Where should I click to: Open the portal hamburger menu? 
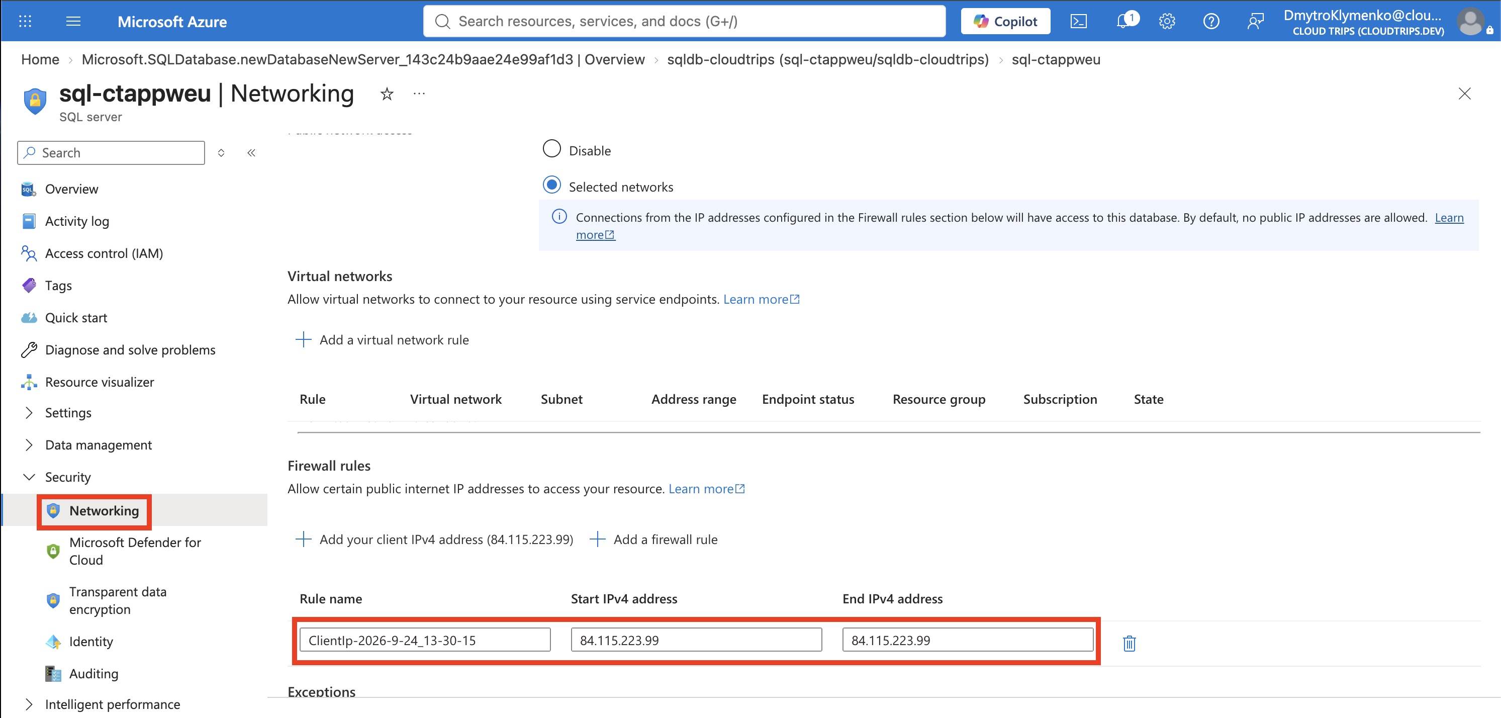(x=73, y=22)
